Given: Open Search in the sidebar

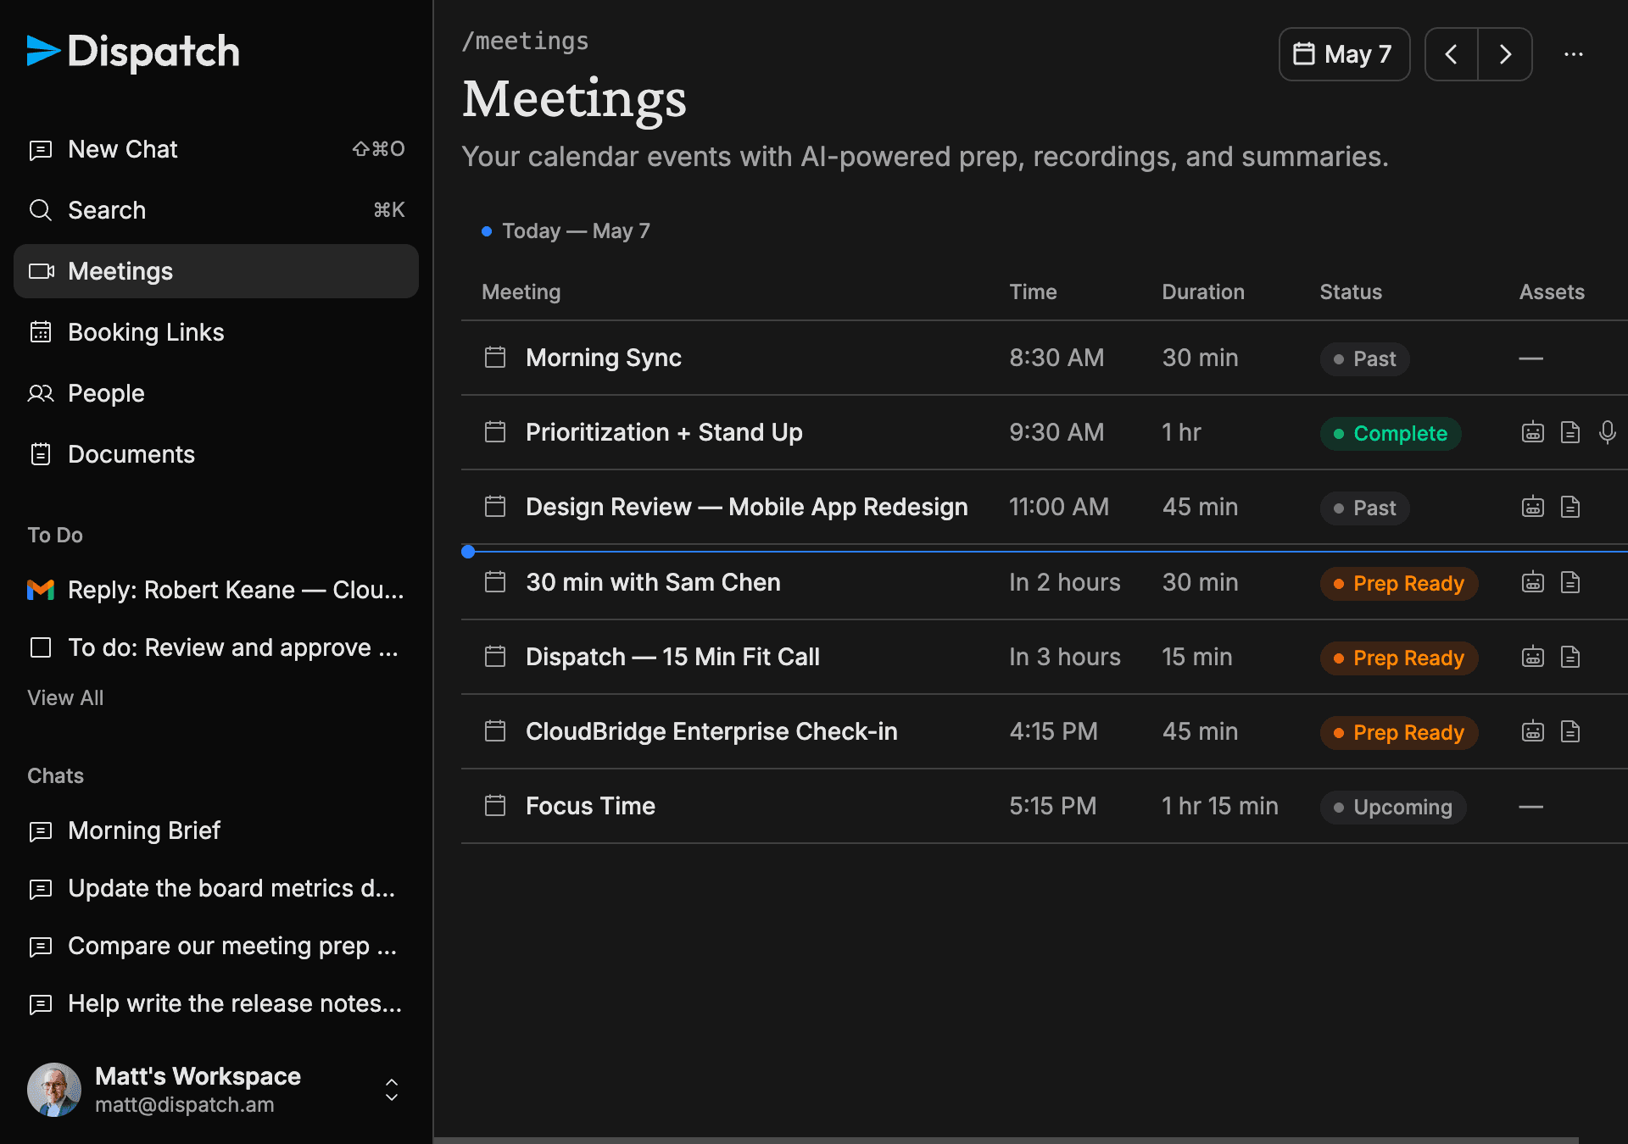Looking at the screenshot, I should [216, 210].
